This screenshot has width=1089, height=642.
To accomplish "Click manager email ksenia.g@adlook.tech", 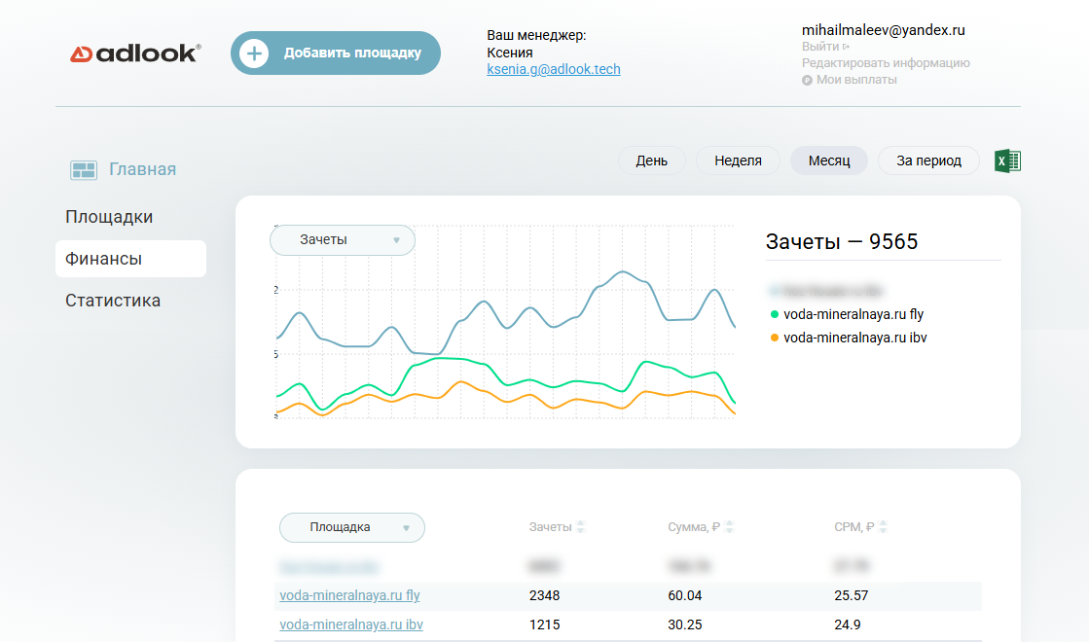I will pos(553,69).
